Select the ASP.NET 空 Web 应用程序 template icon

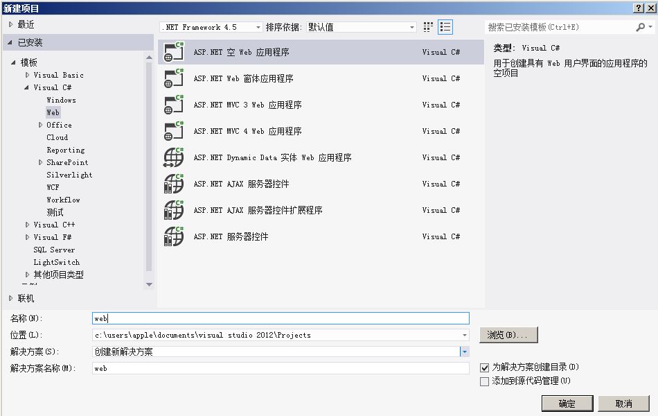click(x=174, y=52)
